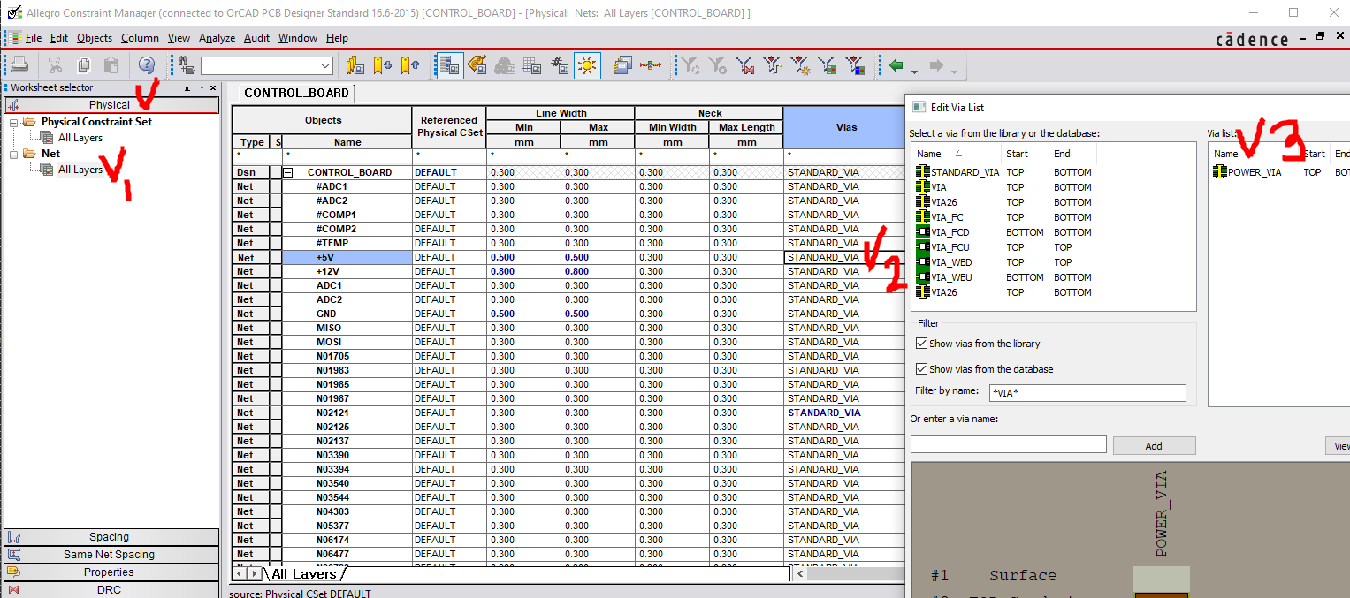Pin the Worksheet selector panel

point(187,88)
